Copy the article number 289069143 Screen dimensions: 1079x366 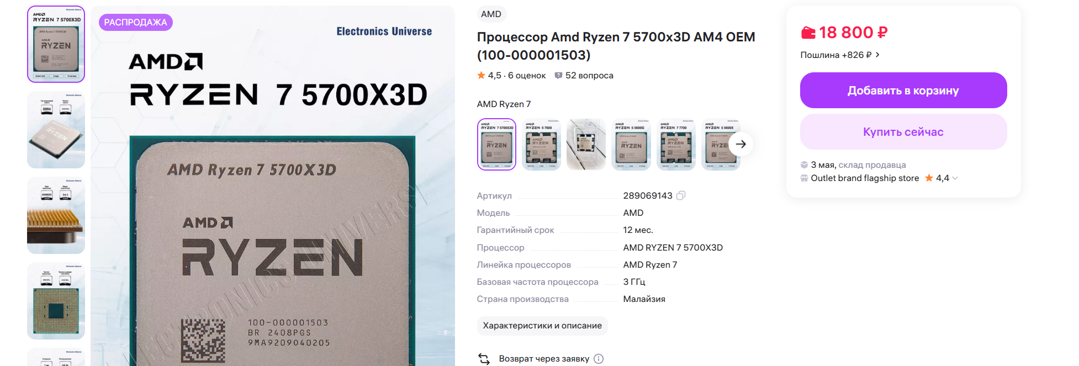click(x=681, y=195)
